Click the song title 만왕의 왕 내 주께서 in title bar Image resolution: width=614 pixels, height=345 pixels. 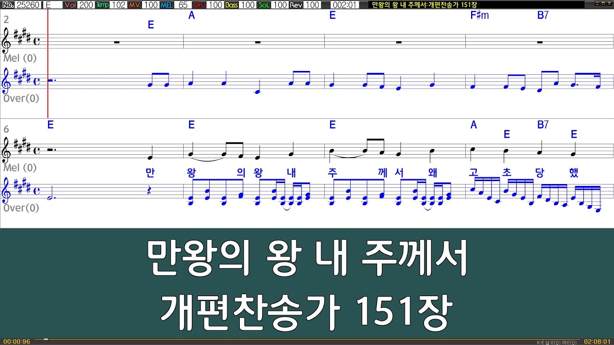(x=399, y=5)
